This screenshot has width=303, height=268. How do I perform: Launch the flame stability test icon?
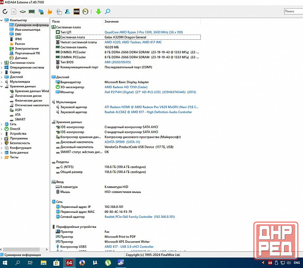point(50,12)
